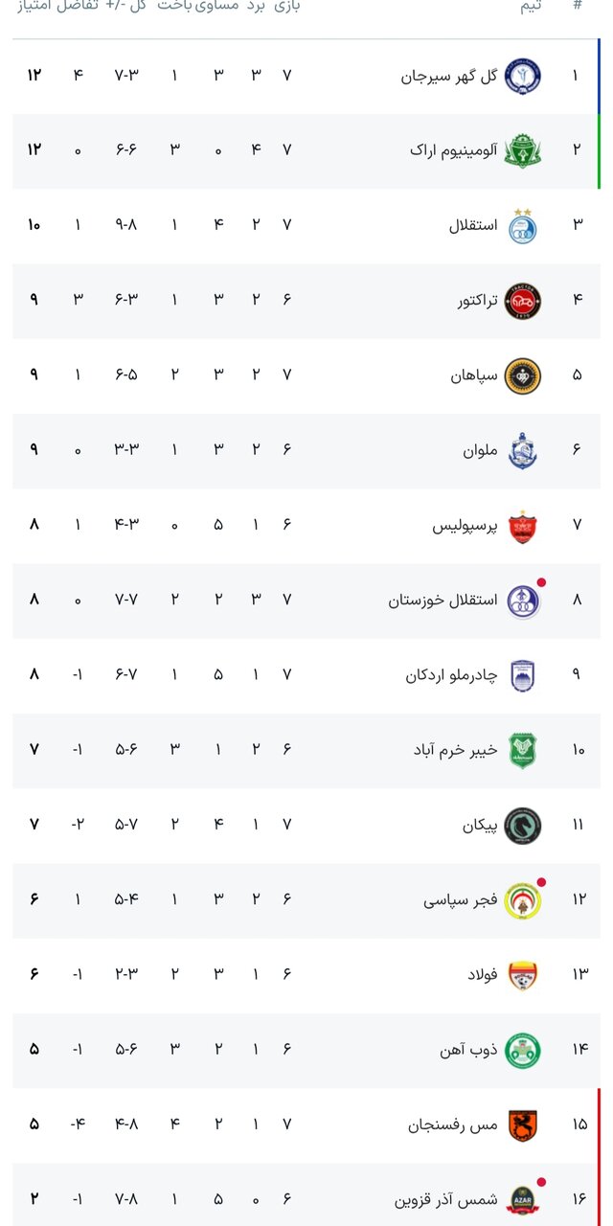Tap the Shams Azar Qazvin crest
This screenshot has height=1226, width=613.
tap(522, 1199)
